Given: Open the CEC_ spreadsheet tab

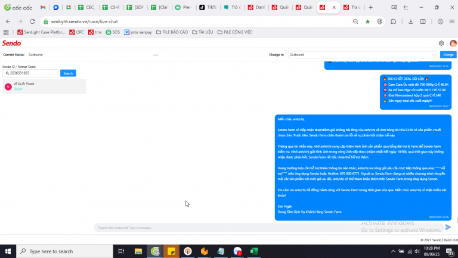Looking at the screenshot, I should 86,7.
